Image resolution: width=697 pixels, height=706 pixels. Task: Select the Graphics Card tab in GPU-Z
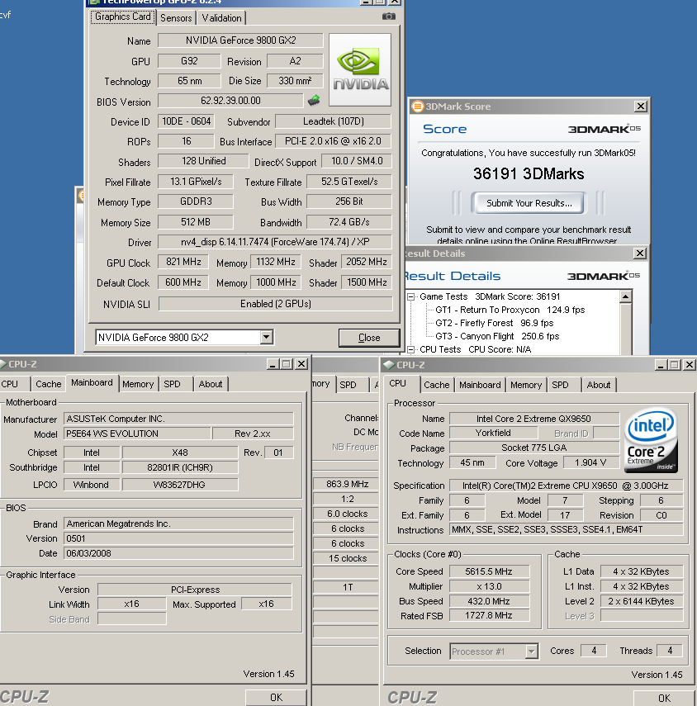[x=122, y=17]
